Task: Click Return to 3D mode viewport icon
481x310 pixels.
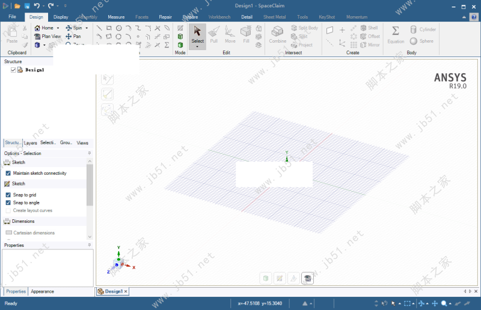Action: pyautogui.click(x=266, y=278)
